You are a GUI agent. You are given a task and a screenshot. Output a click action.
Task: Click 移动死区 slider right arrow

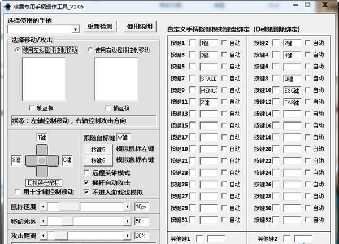pyautogui.click(x=127, y=221)
